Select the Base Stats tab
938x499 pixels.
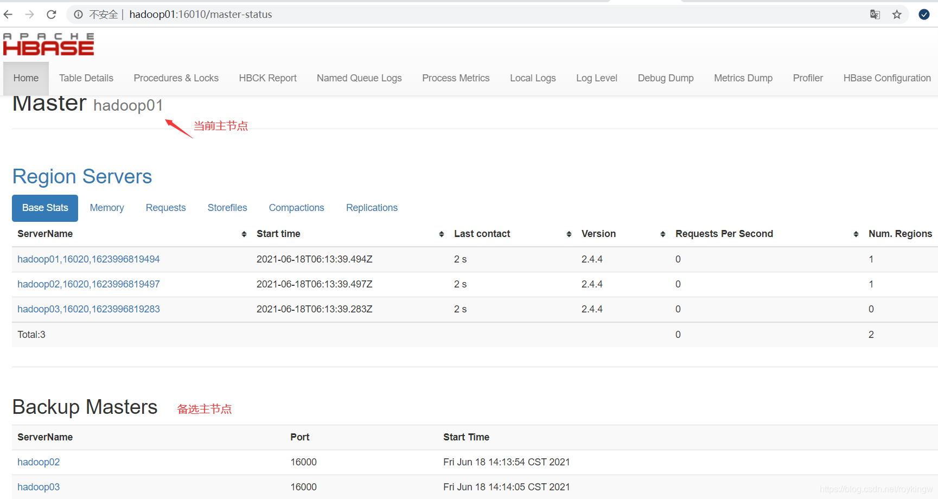45,208
